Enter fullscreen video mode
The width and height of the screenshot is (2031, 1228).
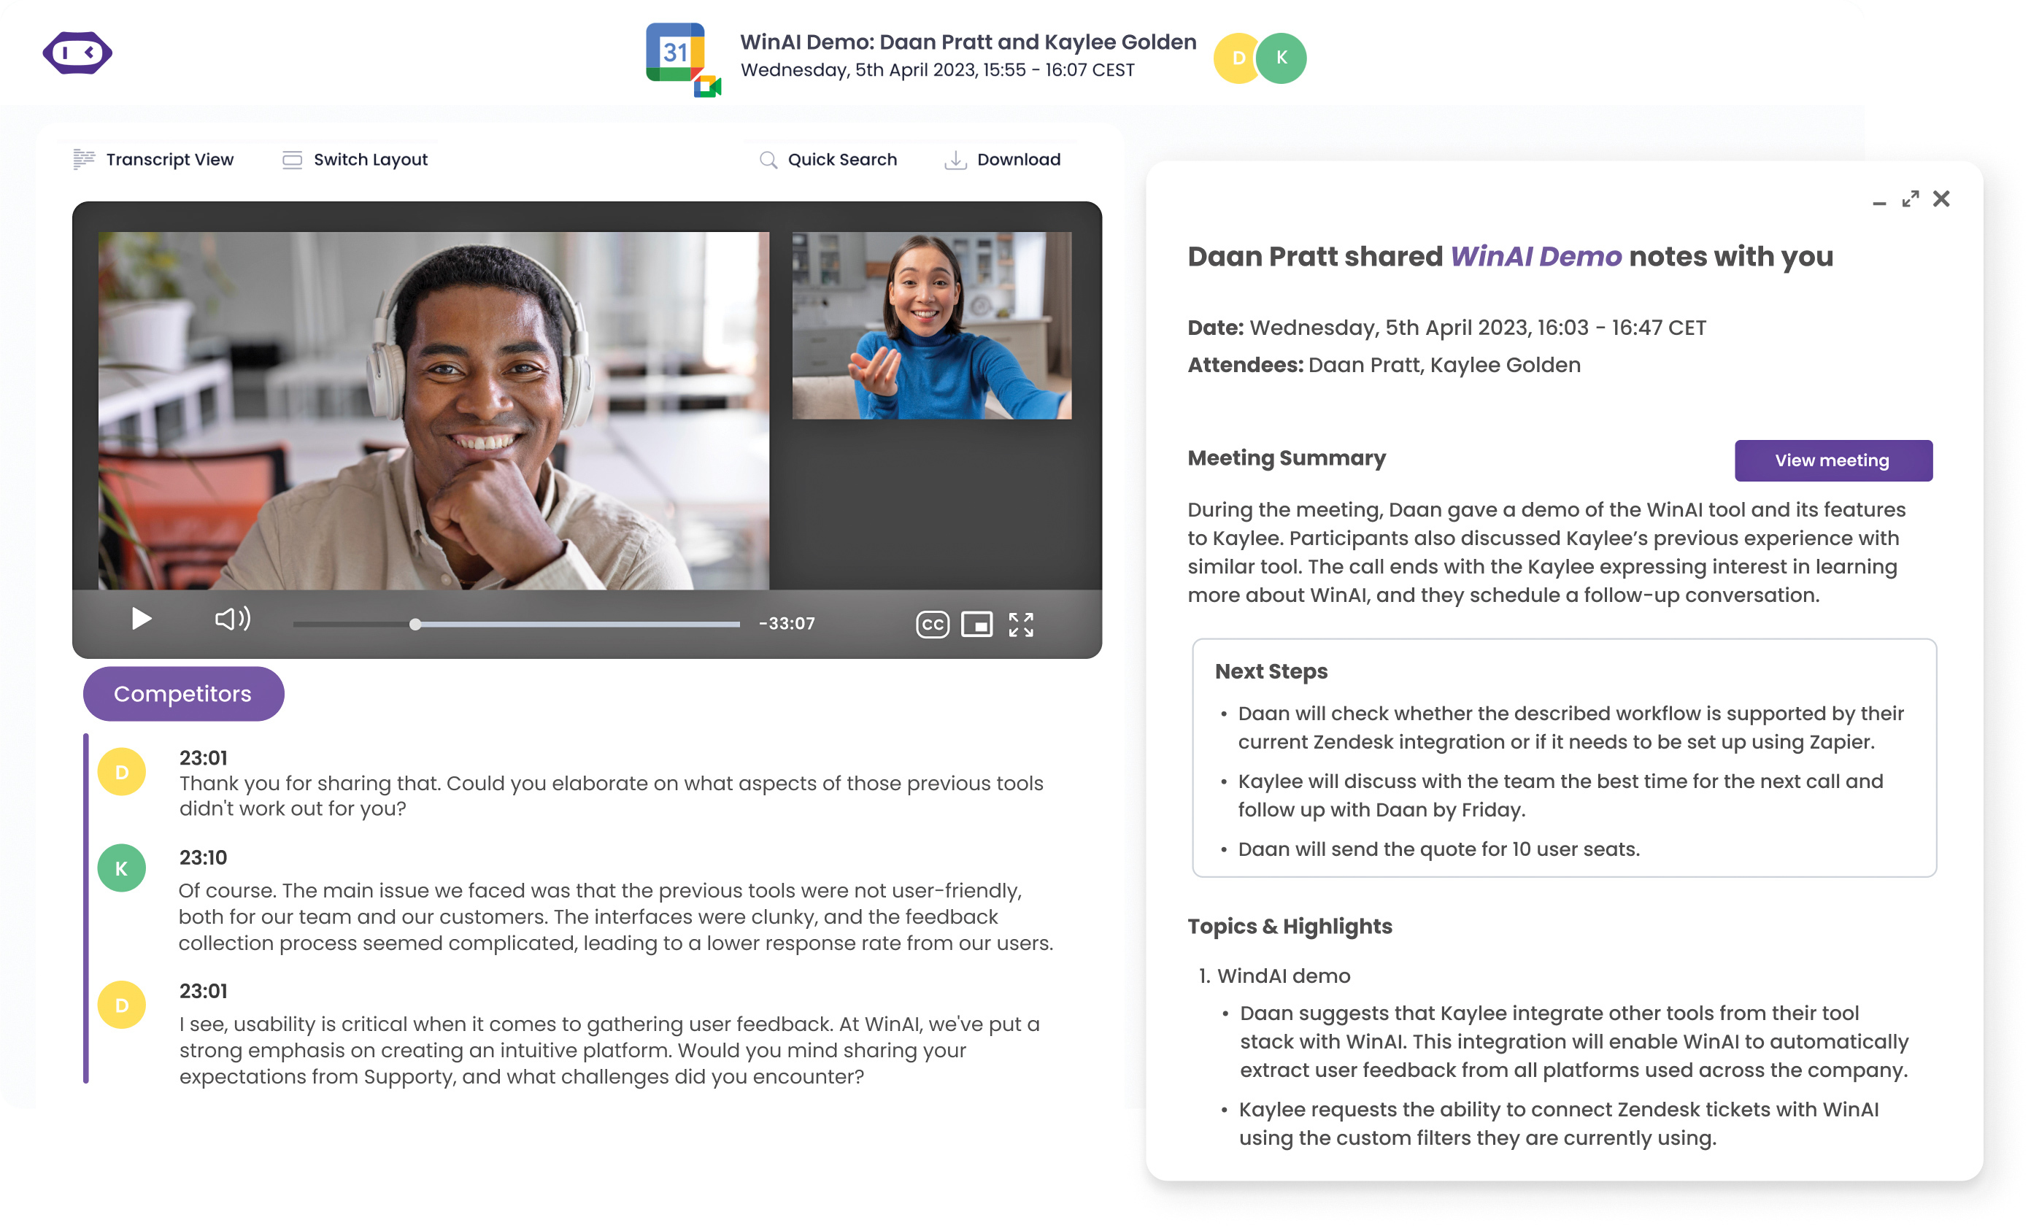[x=1020, y=624]
